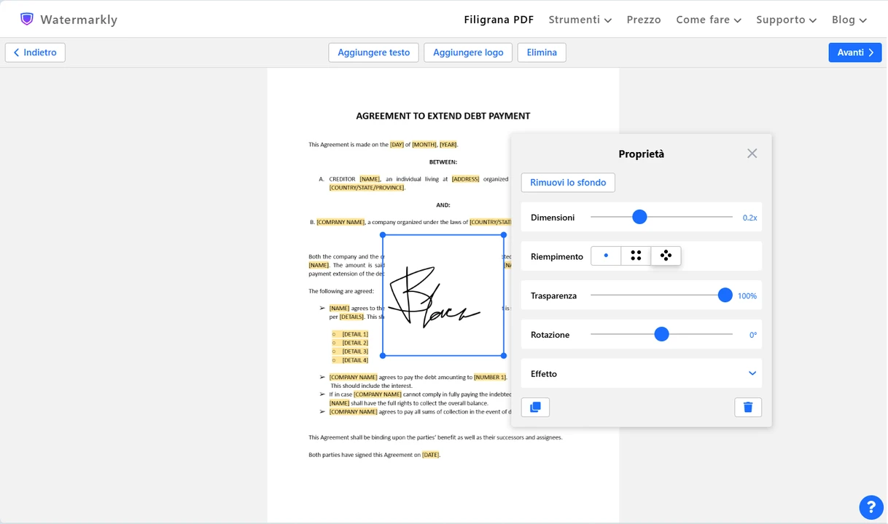
Task: Open the Blog dropdown menu
Action: pos(849,20)
